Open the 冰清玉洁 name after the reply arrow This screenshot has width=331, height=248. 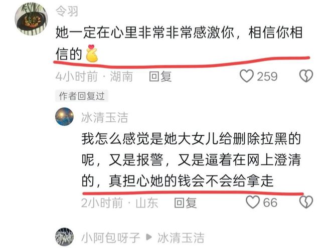point(181,237)
